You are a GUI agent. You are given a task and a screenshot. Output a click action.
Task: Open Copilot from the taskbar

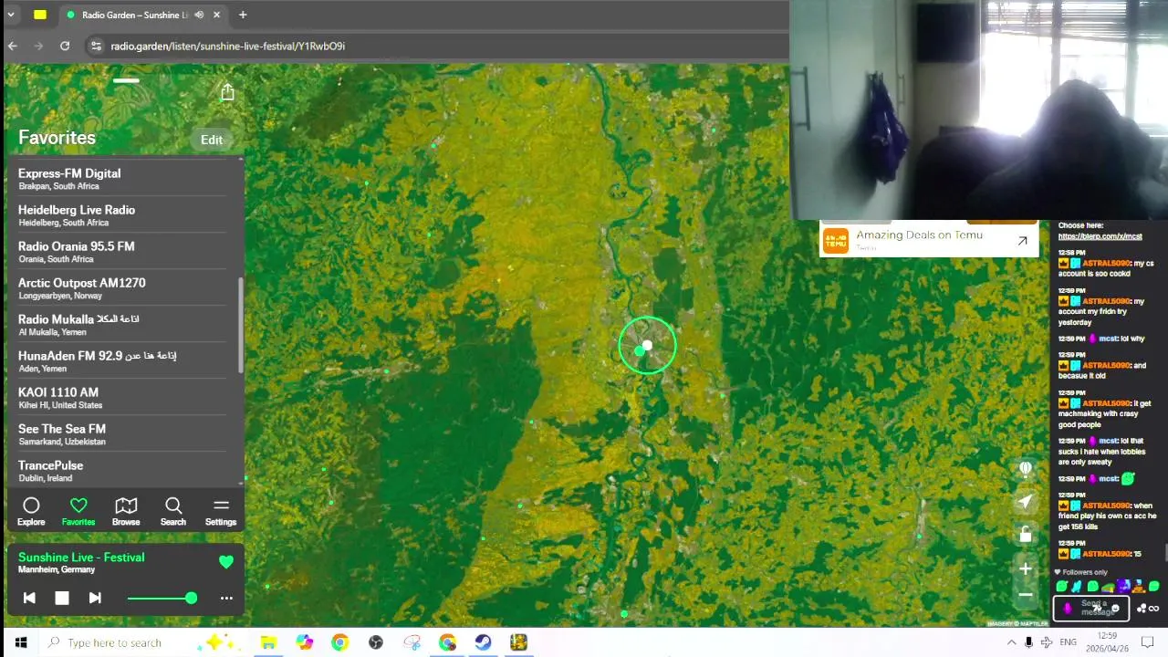(x=304, y=642)
